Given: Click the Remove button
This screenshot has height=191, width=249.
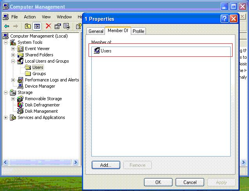Looking at the screenshot, I should pyautogui.click(x=137, y=165).
